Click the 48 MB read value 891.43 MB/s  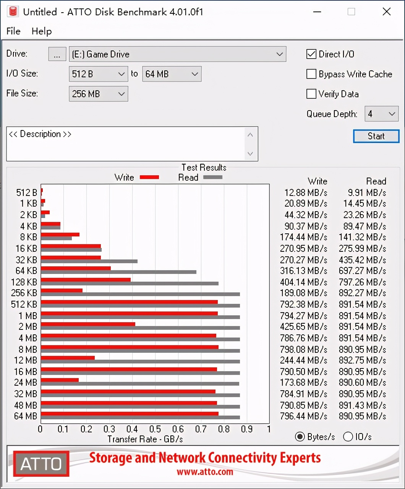pyautogui.click(x=362, y=405)
